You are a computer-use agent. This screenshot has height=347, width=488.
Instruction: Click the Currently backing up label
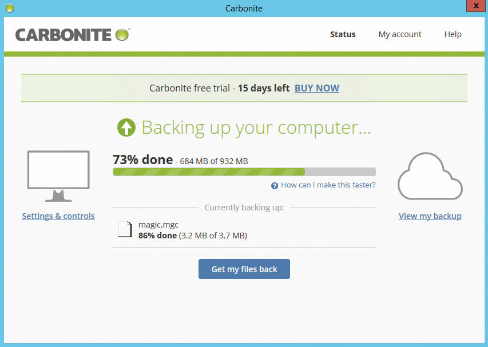click(244, 208)
